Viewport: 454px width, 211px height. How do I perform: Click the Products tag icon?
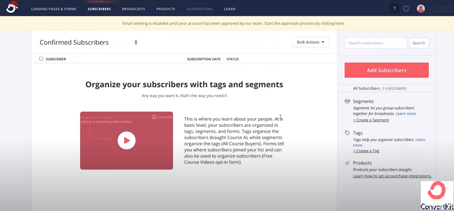click(x=348, y=163)
